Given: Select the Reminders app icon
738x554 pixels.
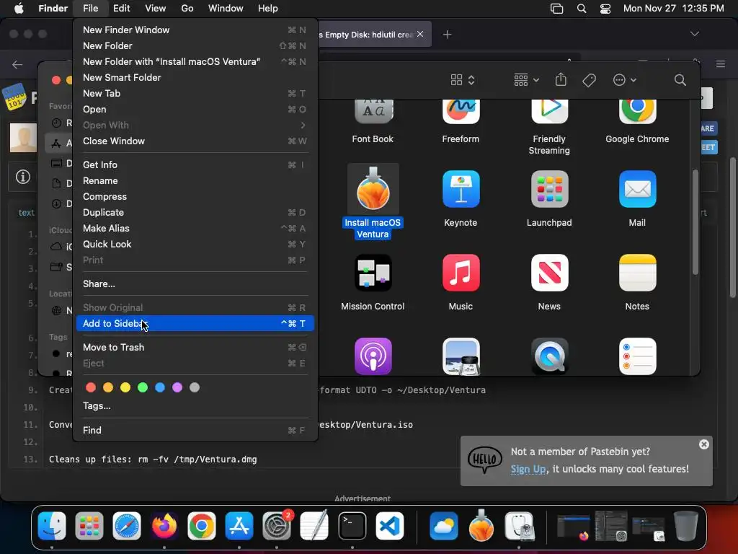Looking at the screenshot, I should [637, 356].
